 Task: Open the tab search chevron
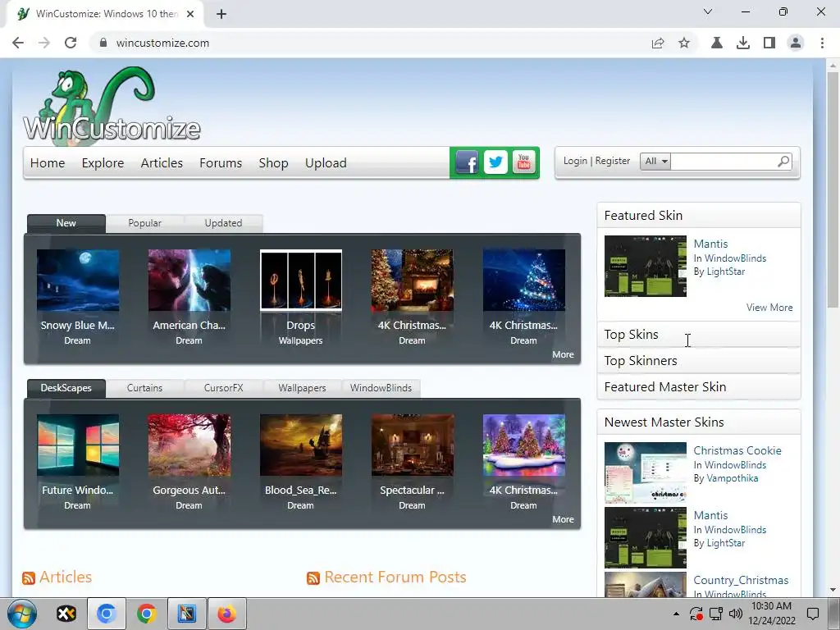[x=708, y=11]
